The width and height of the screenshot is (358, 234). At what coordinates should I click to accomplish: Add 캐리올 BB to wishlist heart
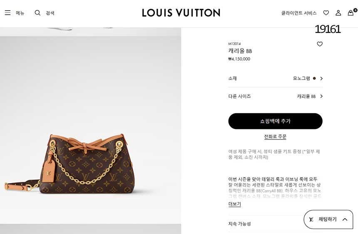coord(320,44)
